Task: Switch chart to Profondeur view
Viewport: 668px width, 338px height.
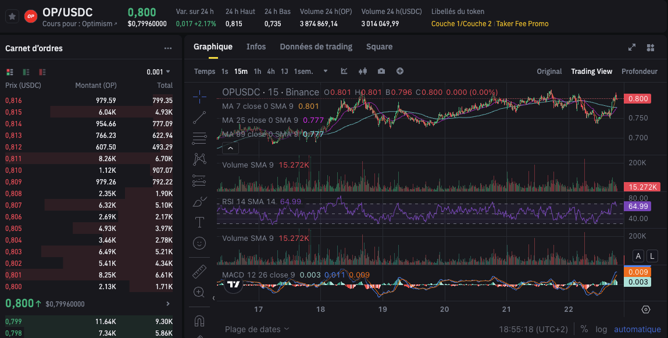Action: click(640, 71)
